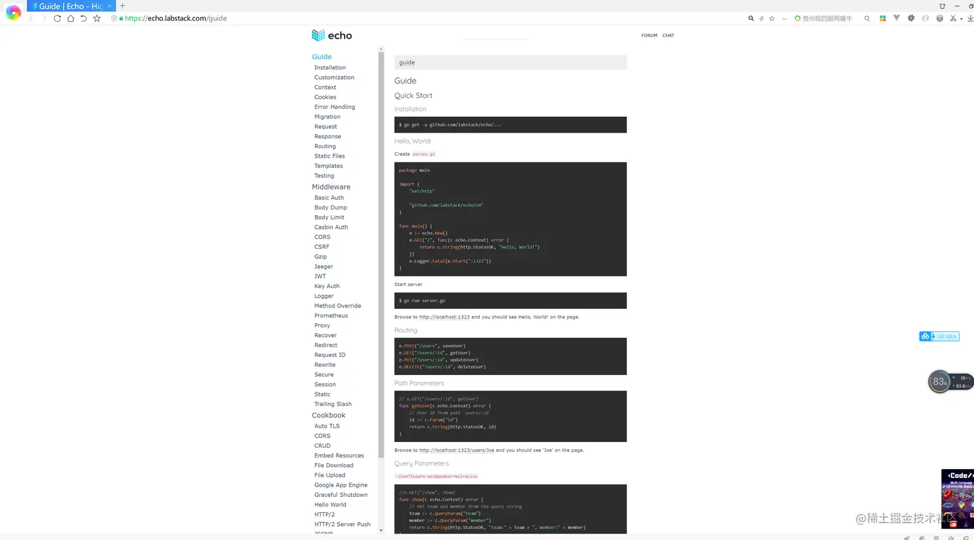This screenshot has height=540, width=974.
Task: Open a new tab with the plus icon
Action: pyautogui.click(x=122, y=6)
